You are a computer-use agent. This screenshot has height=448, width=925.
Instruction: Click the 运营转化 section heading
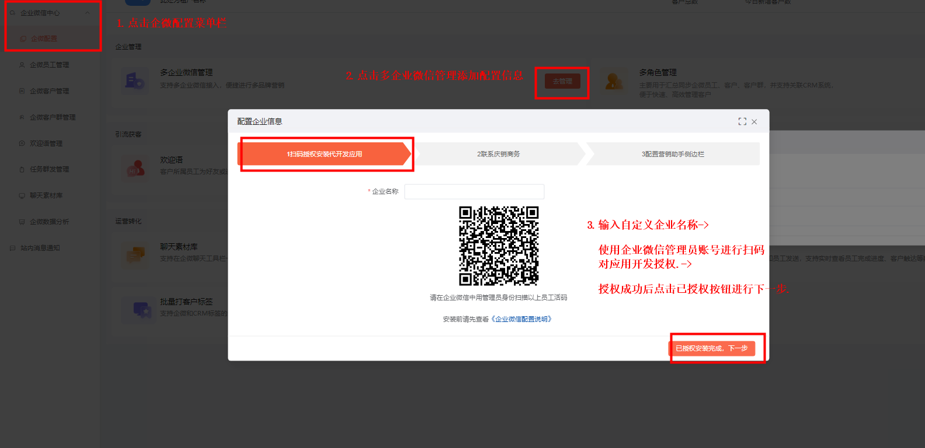(128, 221)
